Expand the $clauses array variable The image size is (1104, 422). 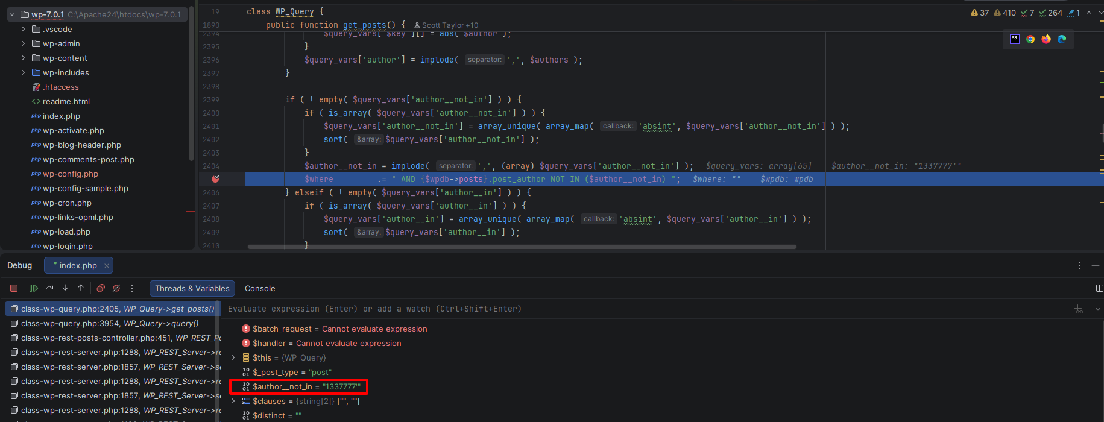pos(233,401)
